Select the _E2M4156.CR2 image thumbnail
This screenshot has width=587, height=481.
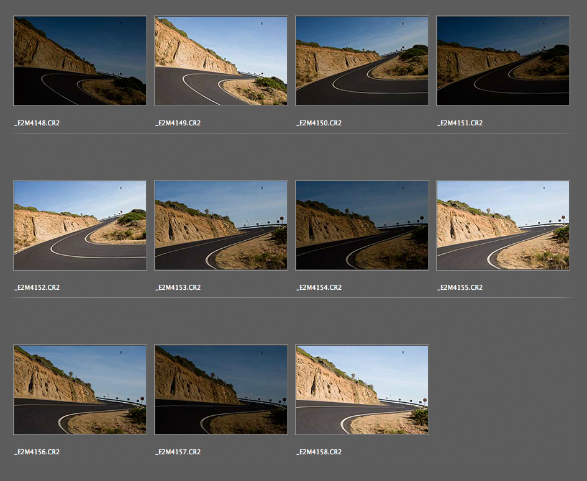pos(80,390)
